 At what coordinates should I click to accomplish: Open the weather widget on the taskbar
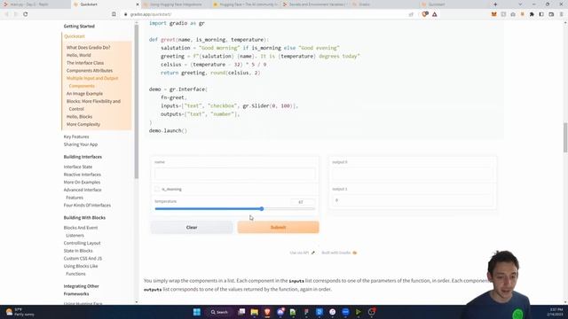click(x=20, y=312)
